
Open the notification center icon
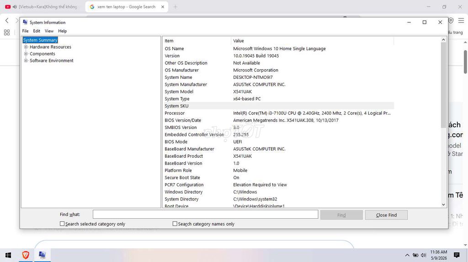click(457, 255)
